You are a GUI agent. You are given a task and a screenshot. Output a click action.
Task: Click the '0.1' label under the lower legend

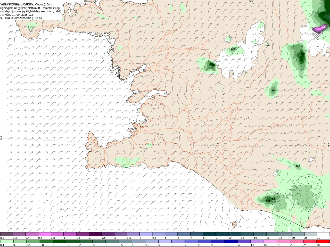(x=2, y=245)
